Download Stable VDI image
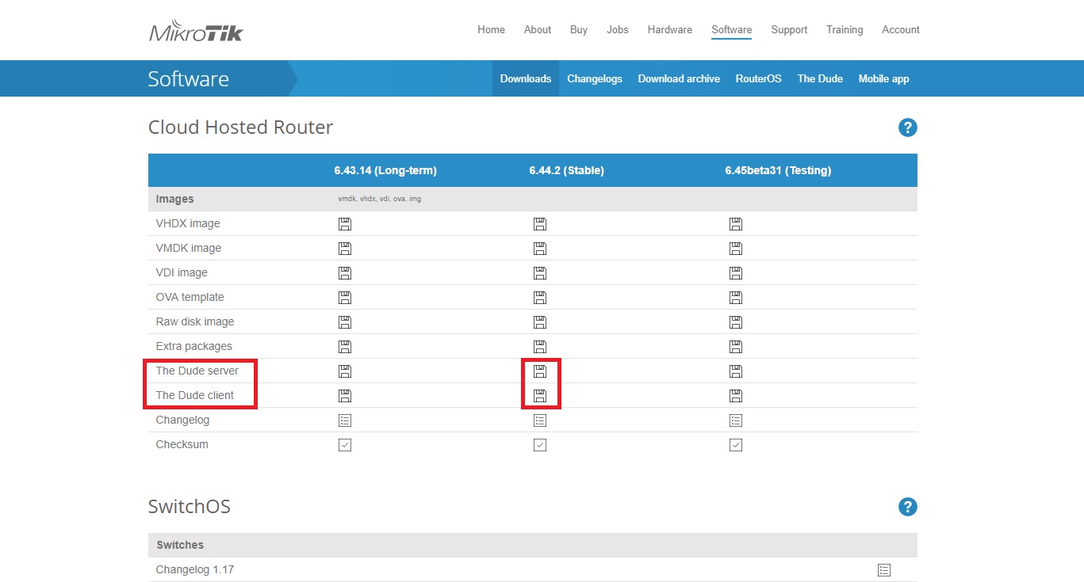 coord(540,273)
